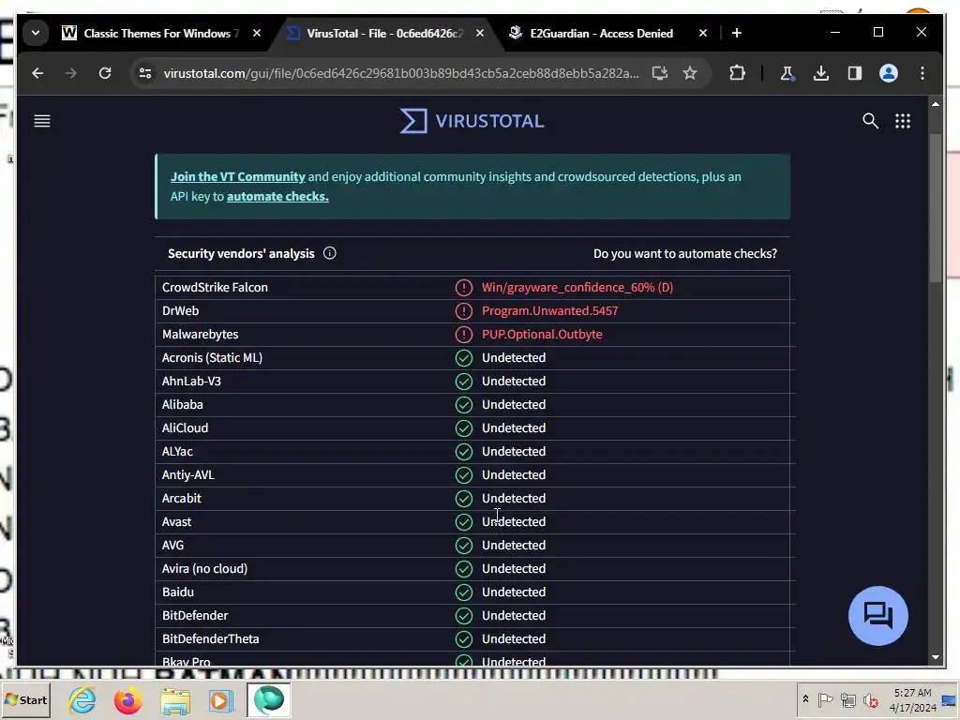
Task: Click the VirusTotal logo
Action: [x=472, y=121]
